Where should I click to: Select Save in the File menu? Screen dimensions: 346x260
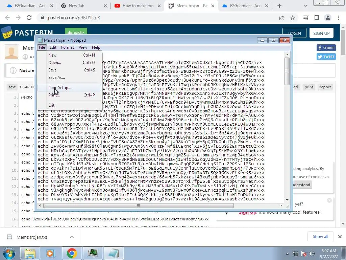[x=69, y=70]
